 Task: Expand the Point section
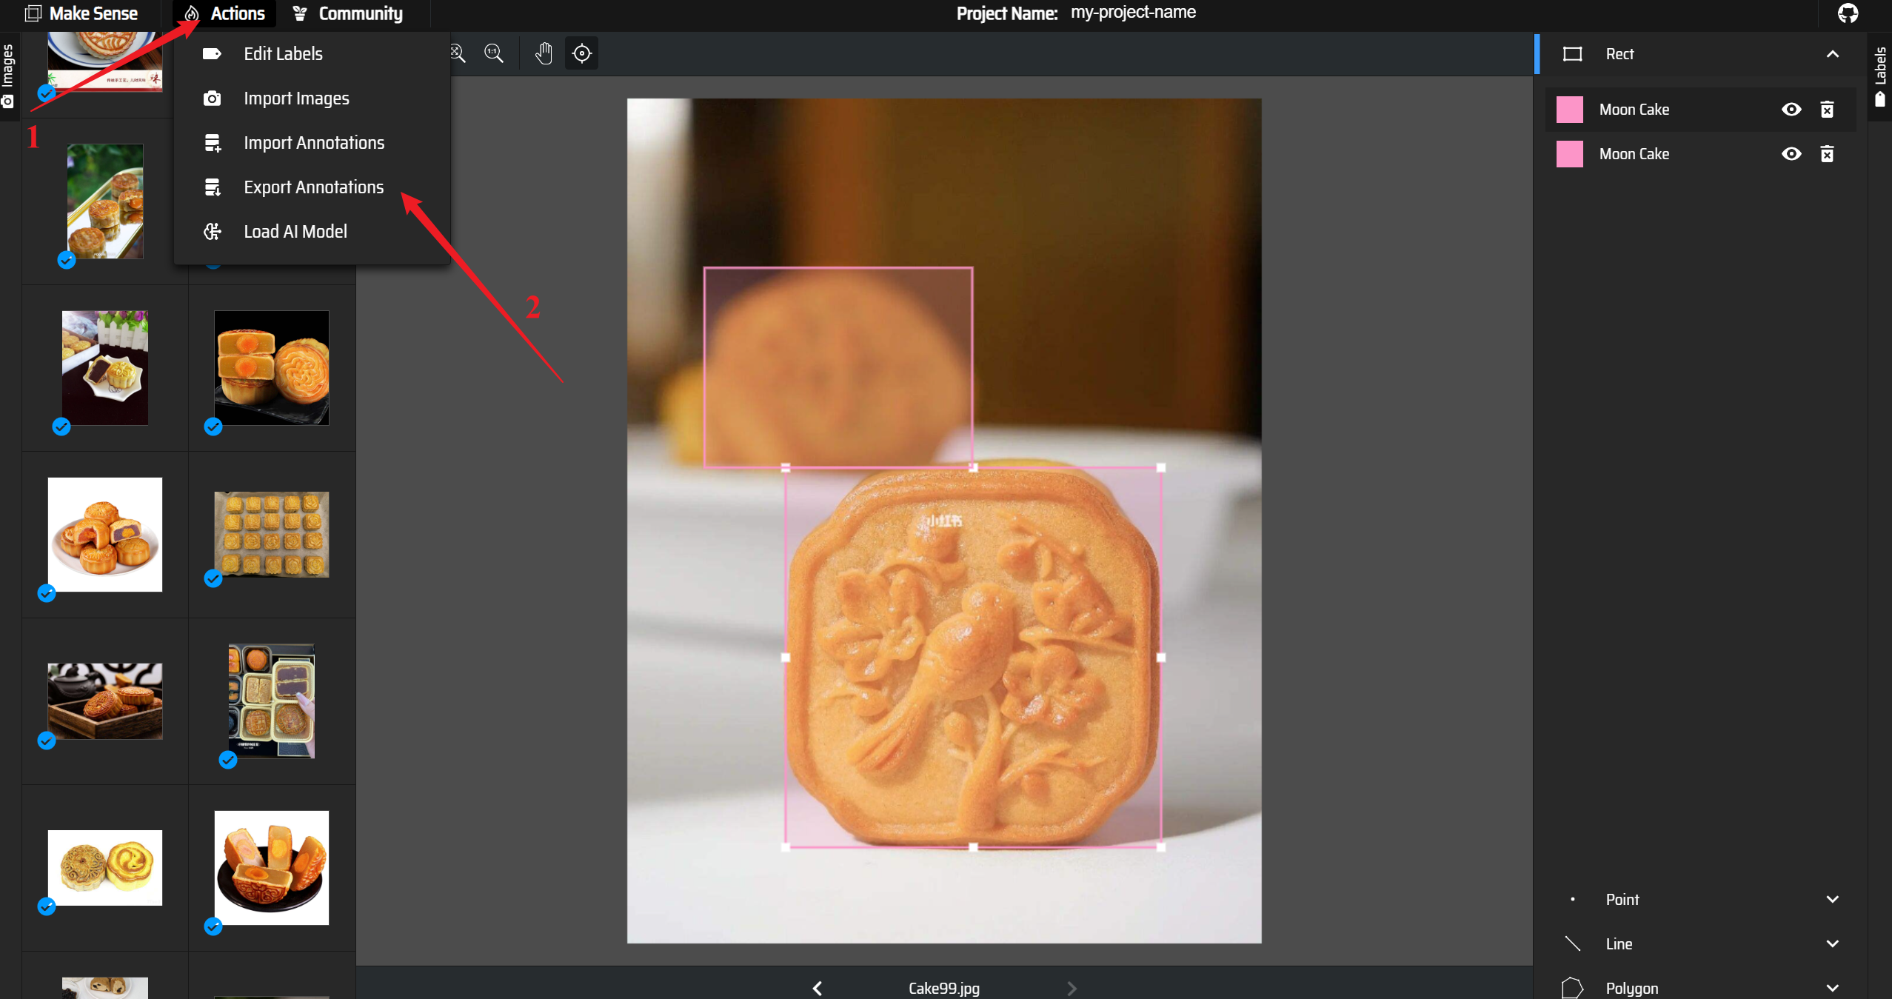tap(1832, 899)
